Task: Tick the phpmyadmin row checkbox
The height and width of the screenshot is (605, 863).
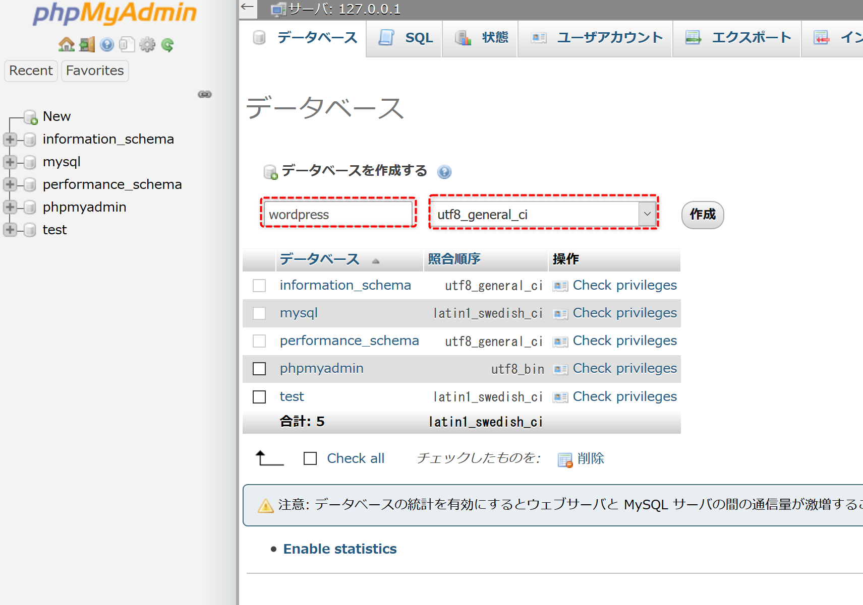Action: [259, 369]
